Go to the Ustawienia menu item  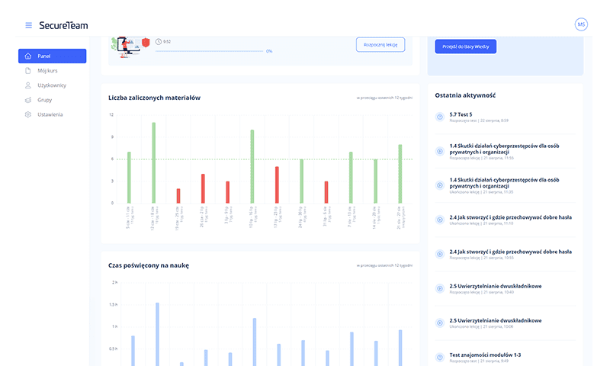(50, 114)
